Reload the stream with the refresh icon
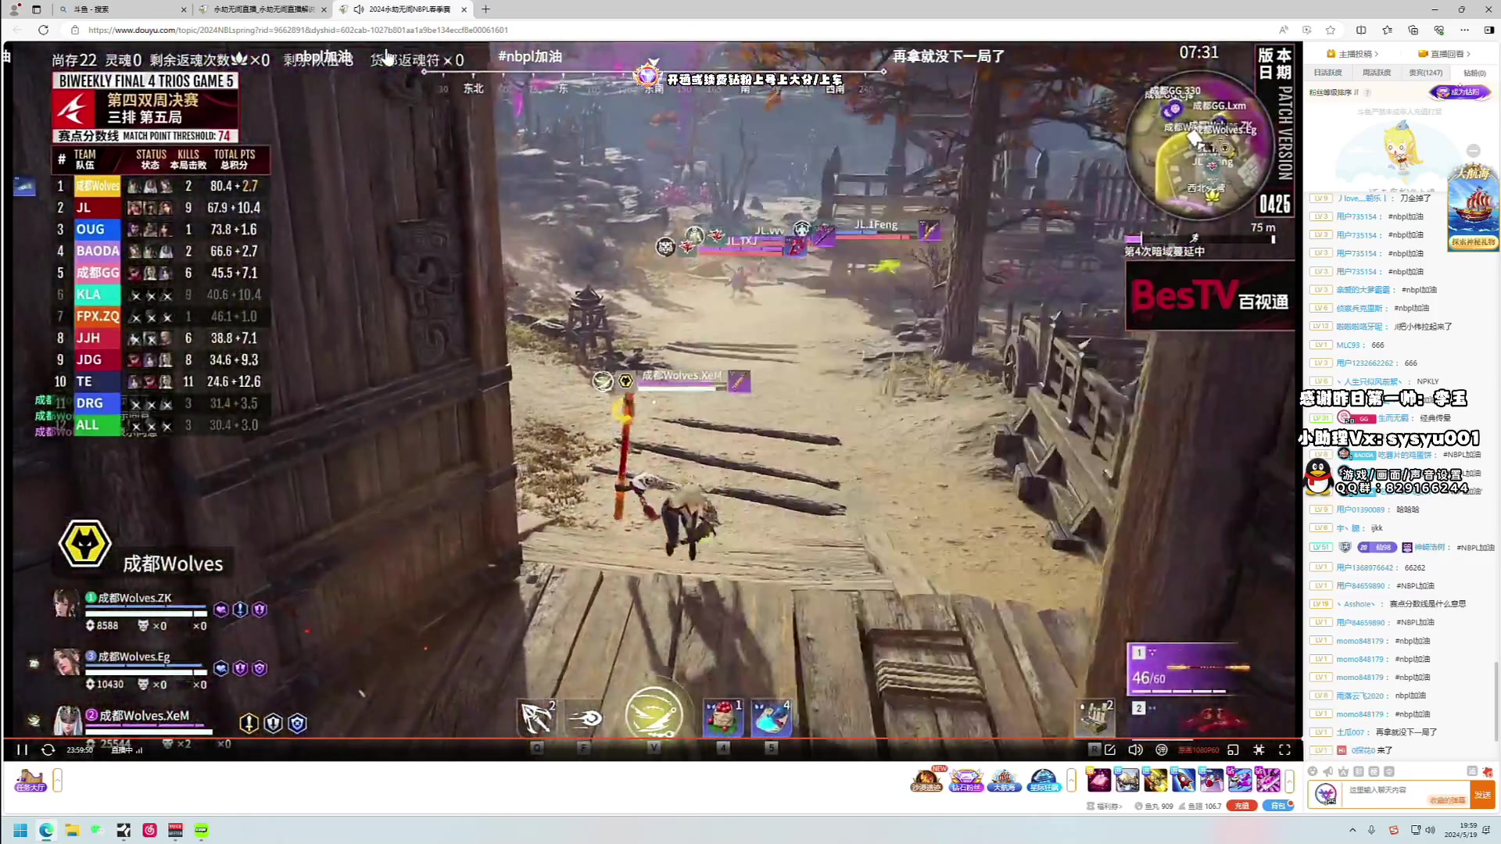This screenshot has height=844, width=1501. pos(48,749)
